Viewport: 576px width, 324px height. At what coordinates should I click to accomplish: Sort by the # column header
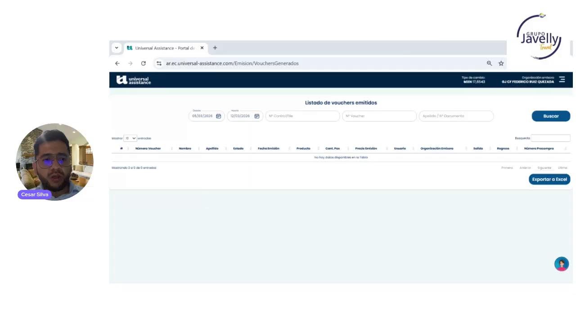click(x=121, y=148)
